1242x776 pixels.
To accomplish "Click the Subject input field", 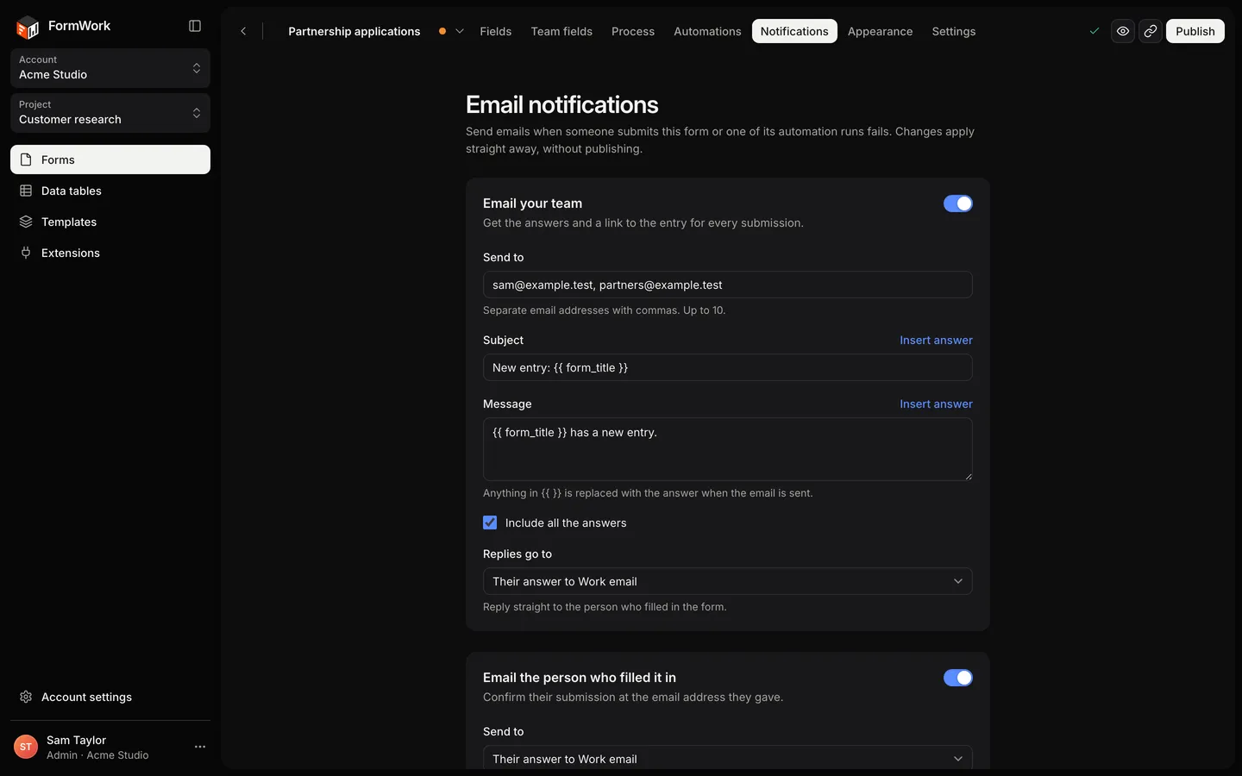I will [x=728, y=367].
